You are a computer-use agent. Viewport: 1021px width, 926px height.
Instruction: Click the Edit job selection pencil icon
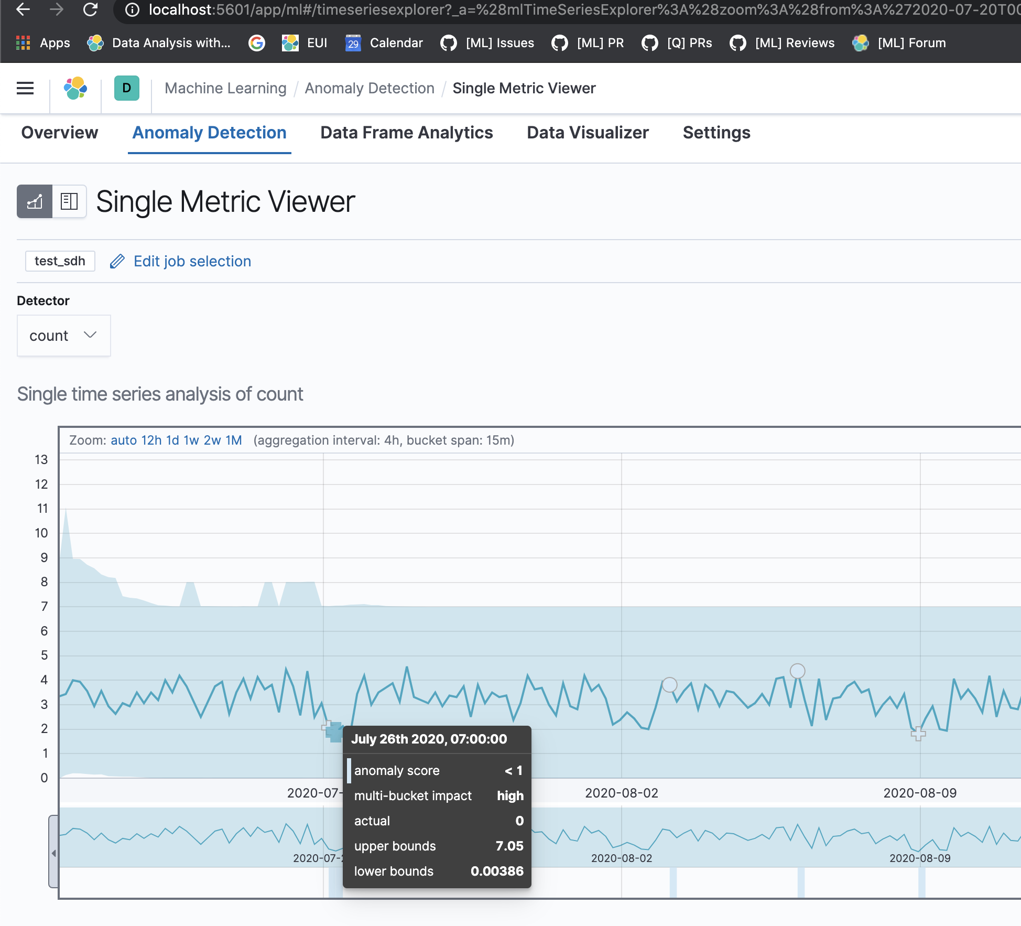116,261
